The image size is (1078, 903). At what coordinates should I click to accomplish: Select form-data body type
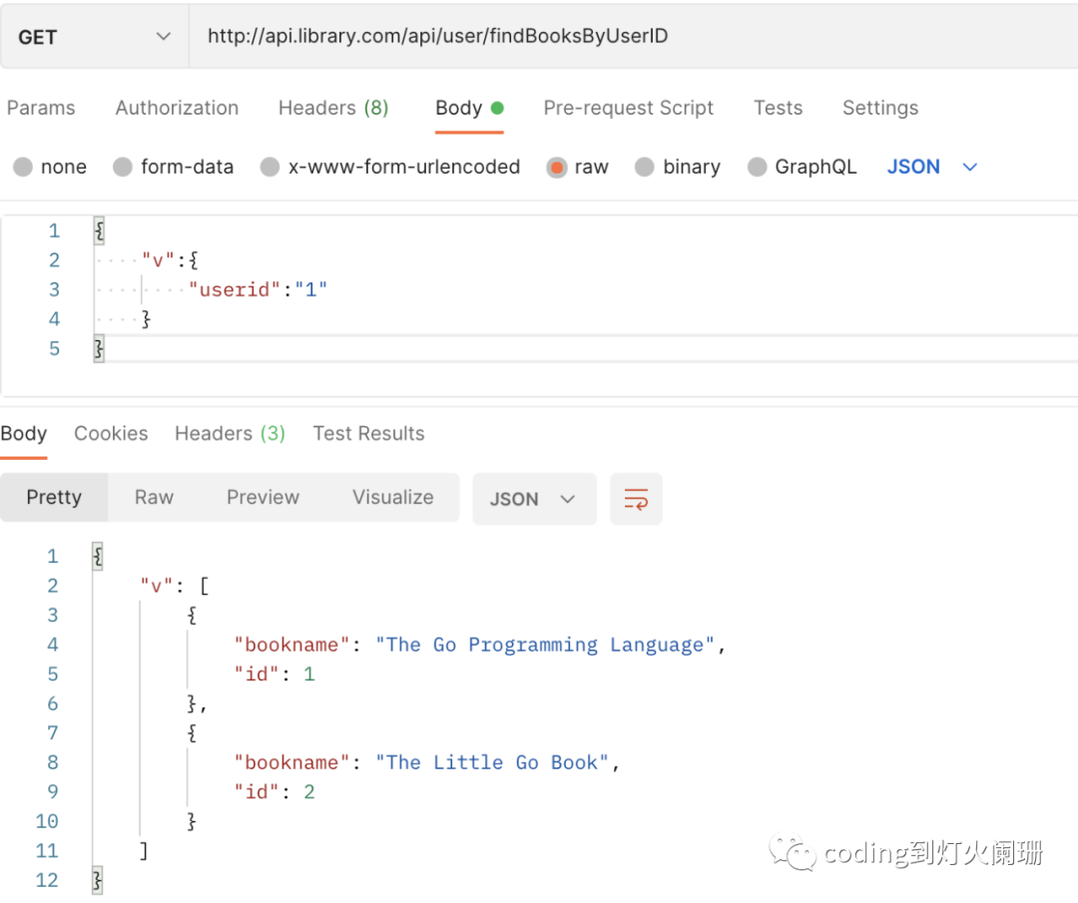(x=174, y=167)
